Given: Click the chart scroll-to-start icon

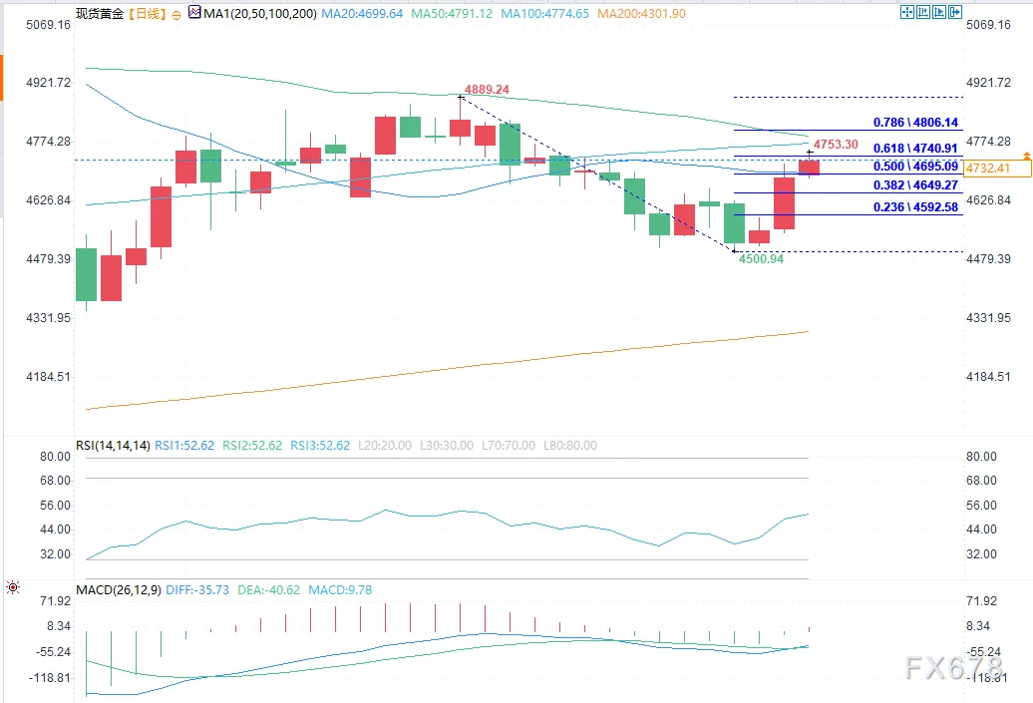Looking at the screenshot, I should coord(923,12).
